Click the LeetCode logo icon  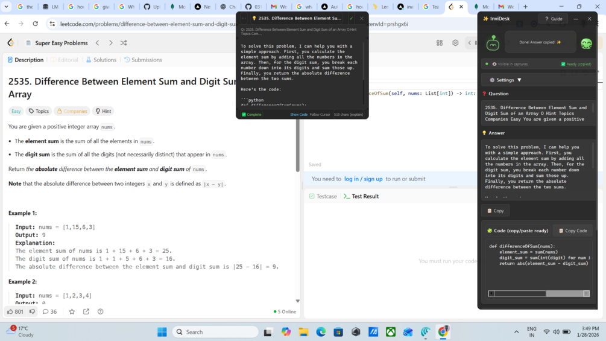click(x=11, y=43)
